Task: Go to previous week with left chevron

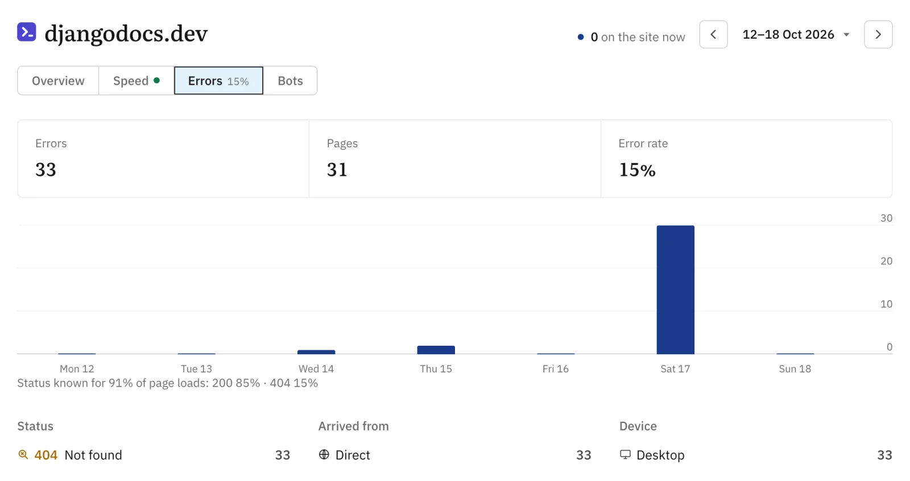Action: [713, 35]
